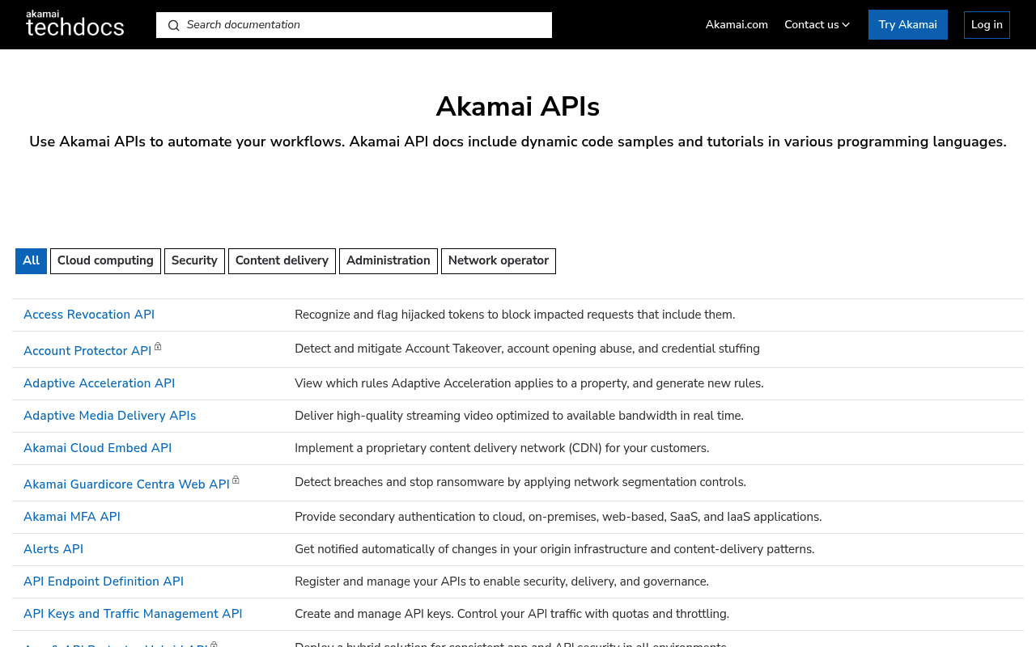Viewport: 1036px width, 647px height.
Task: Click description 'Create and manage API keys'
Action: pyautogui.click(x=512, y=614)
